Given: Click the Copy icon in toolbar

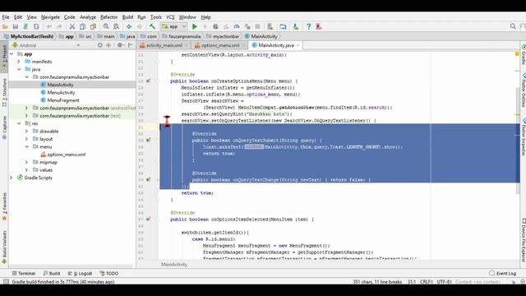Looking at the screenshot, I should tap(82, 26).
